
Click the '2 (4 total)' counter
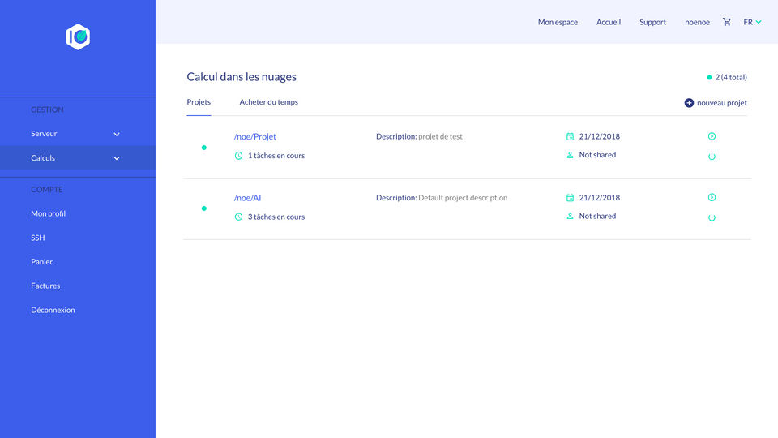731,77
